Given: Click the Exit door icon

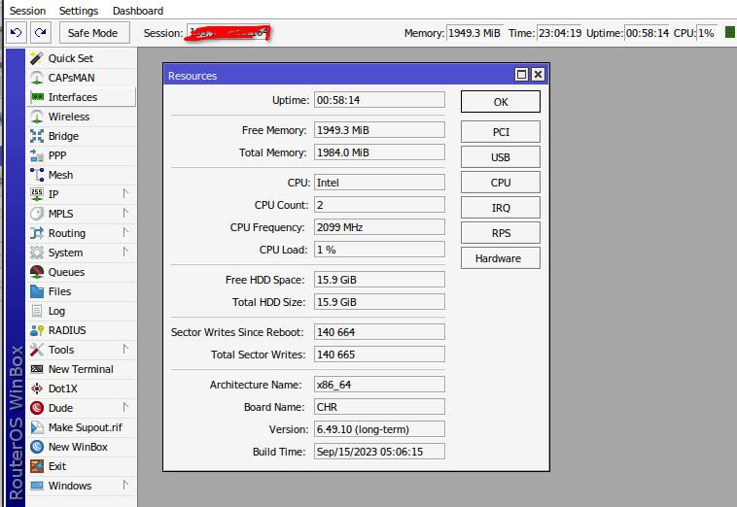Looking at the screenshot, I should 37,466.
